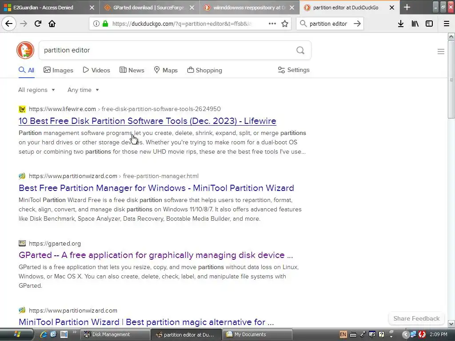The image size is (455, 341).
Task: Bookmark this page with the star
Action: click(x=285, y=24)
